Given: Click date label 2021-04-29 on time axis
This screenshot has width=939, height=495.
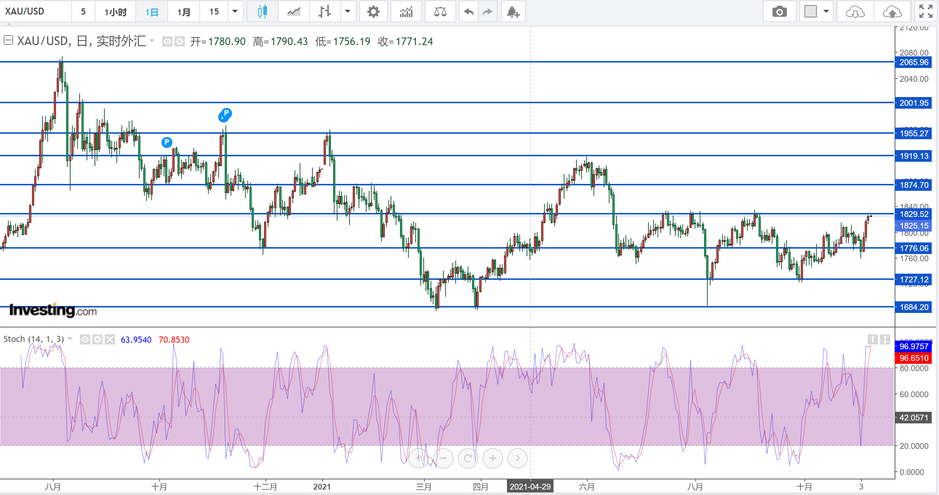Looking at the screenshot, I should [x=530, y=487].
